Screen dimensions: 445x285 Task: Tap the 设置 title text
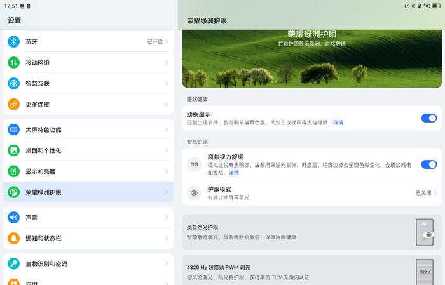[x=15, y=20]
